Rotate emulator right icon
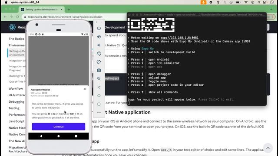Viewport: 278px width, 156px height. pyautogui.click(x=99, y=62)
